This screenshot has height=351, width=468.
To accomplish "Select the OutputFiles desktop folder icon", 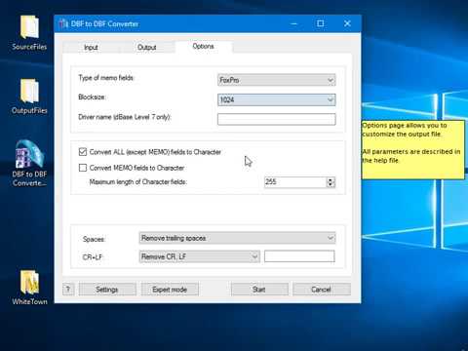I will tap(29, 97).
